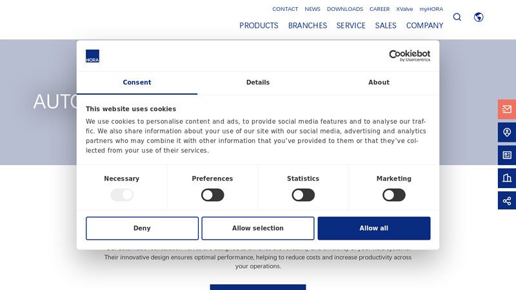The image size is (516, 290).
Task: Click the search magnifier icon
Action: pyautogui.click(x=457, y=17)
